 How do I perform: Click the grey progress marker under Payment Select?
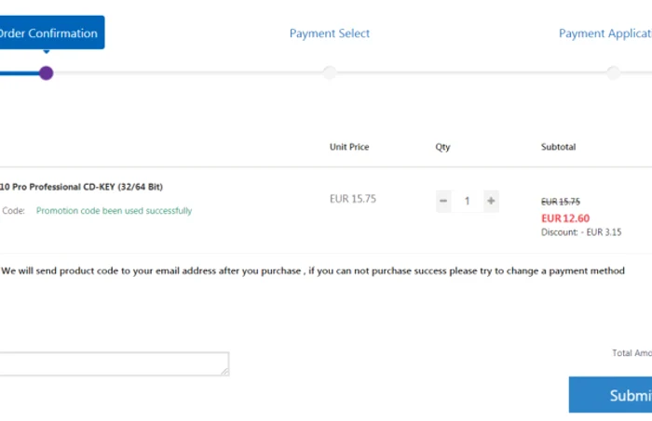tap(330, 72)
